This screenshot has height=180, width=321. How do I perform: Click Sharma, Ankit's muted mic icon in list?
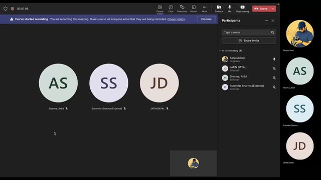pos(274,78)
